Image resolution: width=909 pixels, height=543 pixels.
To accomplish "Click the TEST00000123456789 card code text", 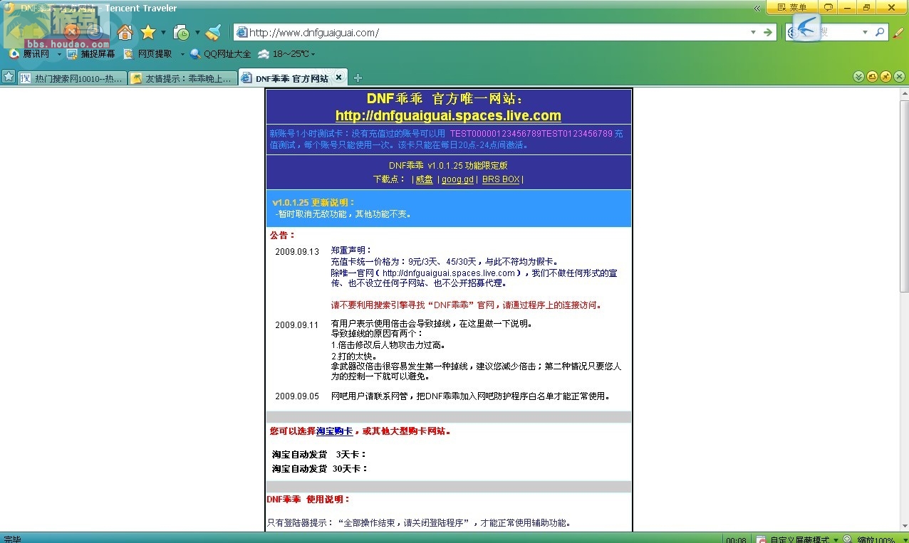I will 531,133.
